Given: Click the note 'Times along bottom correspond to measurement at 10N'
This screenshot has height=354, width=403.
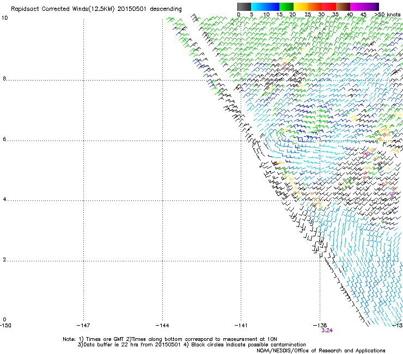Looking at the screenshot, I should point(204,339).
